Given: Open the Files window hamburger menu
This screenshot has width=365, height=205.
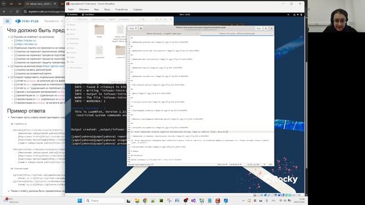Looking at the screenshot, I should click(x=165, y=19).
